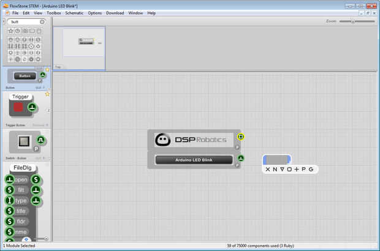
Task: Open the Download menu
Action: coord(115,13)
